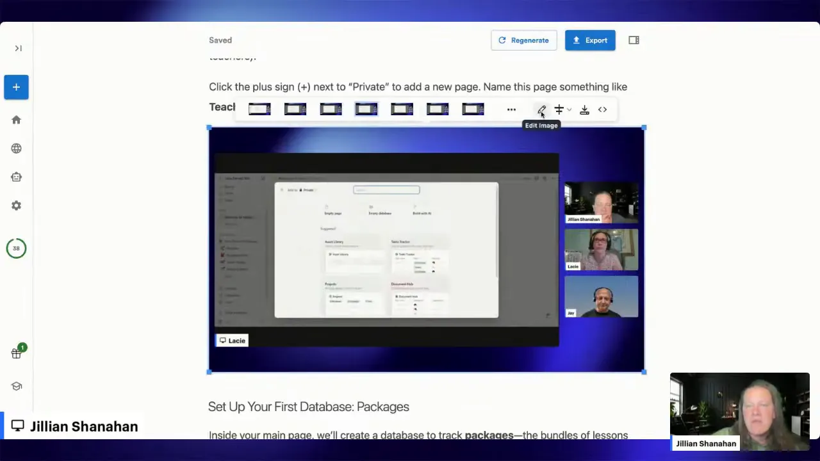Select the highlighted fourth frame thumbnail
Viewport: 820px width, 461px height.
pyautogui.click(x=366, y=109)
